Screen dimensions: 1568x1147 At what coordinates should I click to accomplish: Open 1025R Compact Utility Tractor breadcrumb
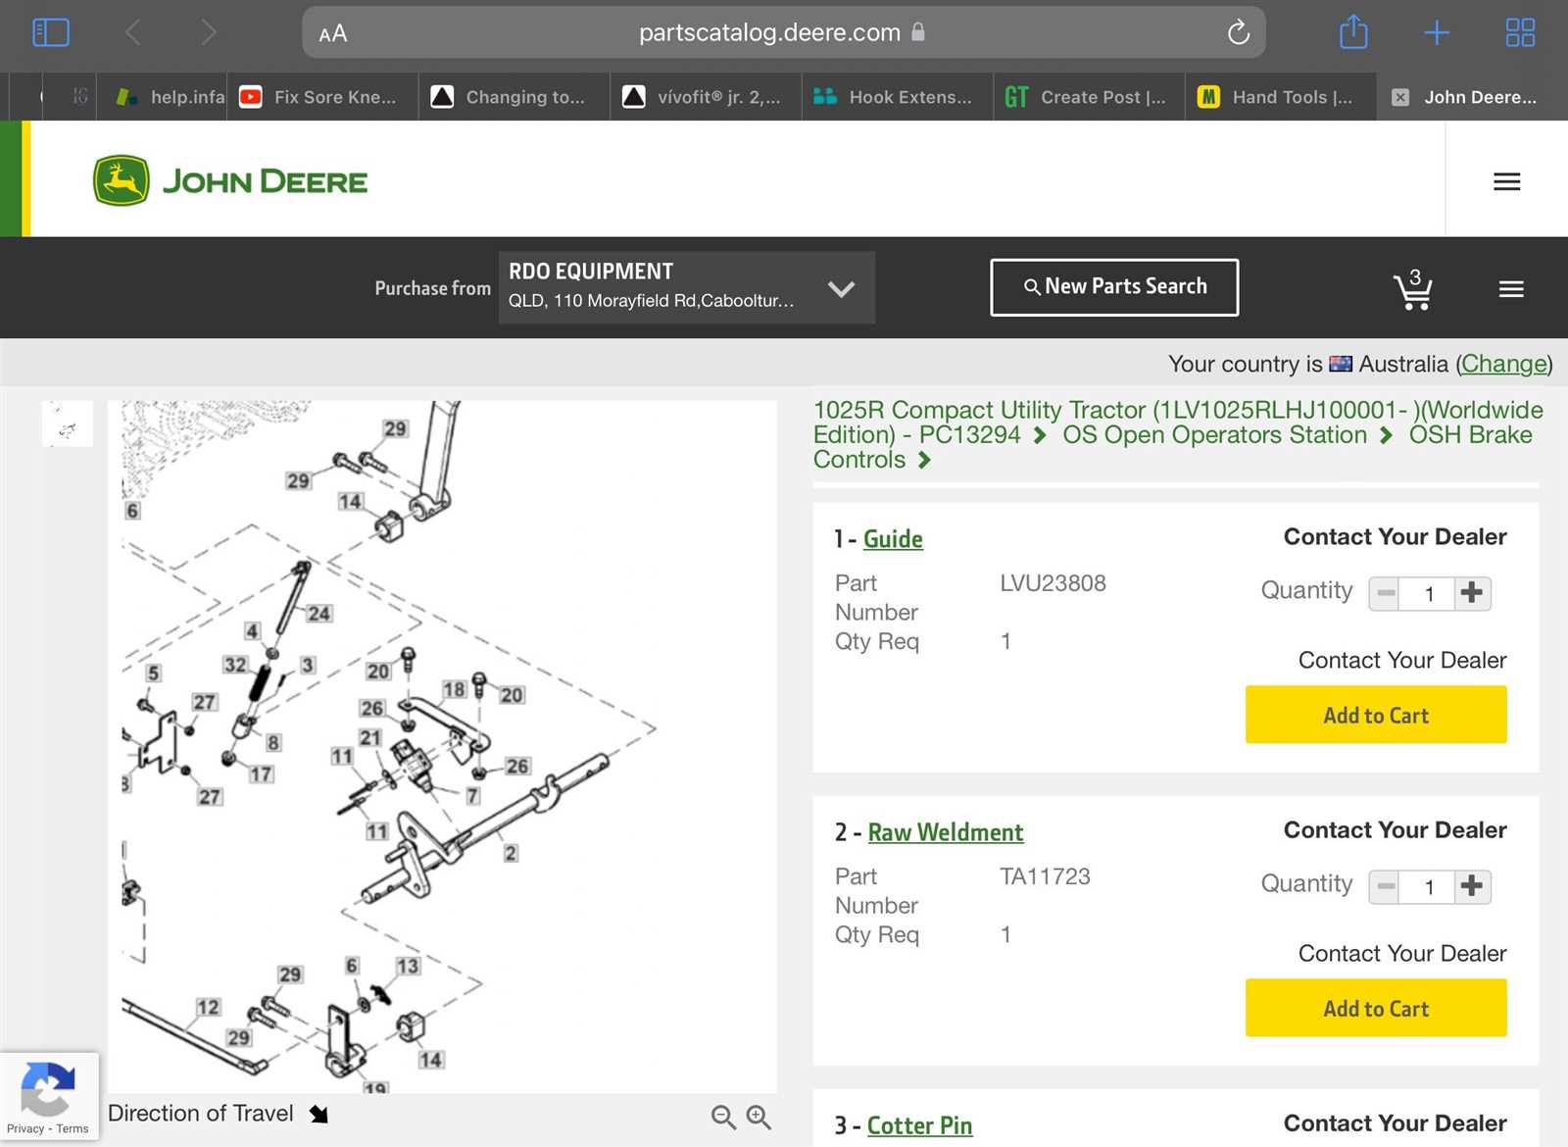coord(1178,423)
